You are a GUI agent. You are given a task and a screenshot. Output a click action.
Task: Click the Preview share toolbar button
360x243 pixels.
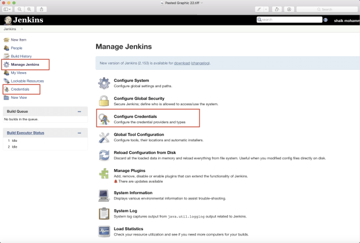tap(41, 9)
